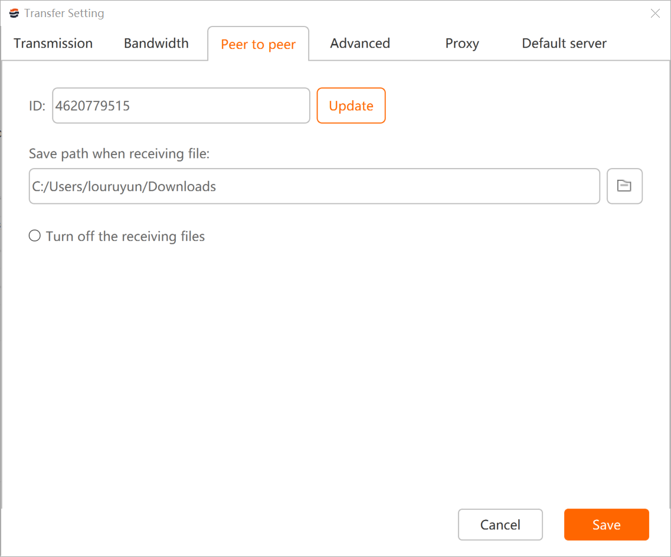Click the 'Save path when receiving file:' label
The height and width of the screenshot is (557, 671).
coord(119,153)
